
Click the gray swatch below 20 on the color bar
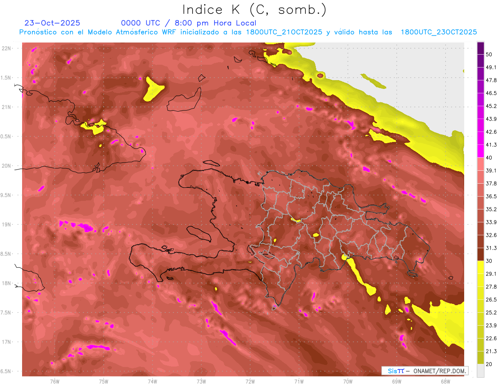coord(480,370)
